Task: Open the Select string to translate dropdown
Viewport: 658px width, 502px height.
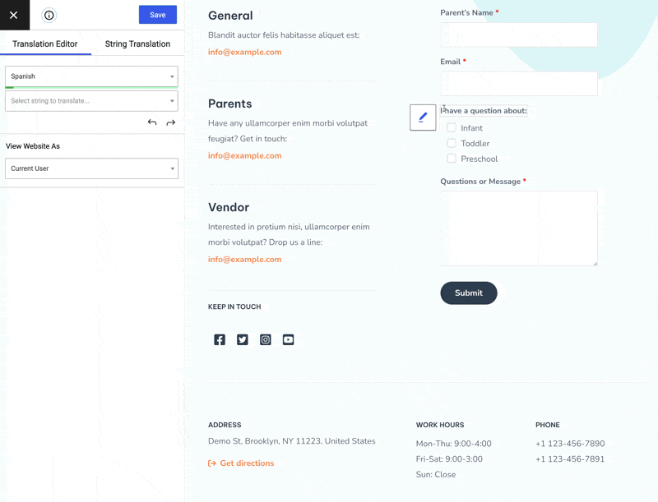Action: pyautogui.click(x=91, y=101)
